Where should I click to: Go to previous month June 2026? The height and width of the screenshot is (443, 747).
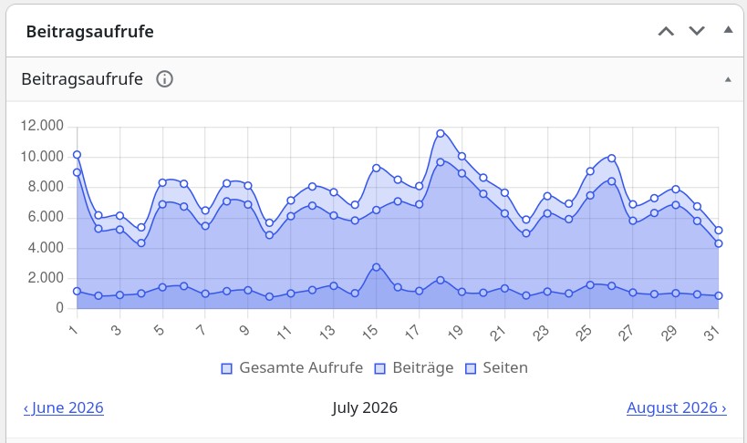pos(64,408)
